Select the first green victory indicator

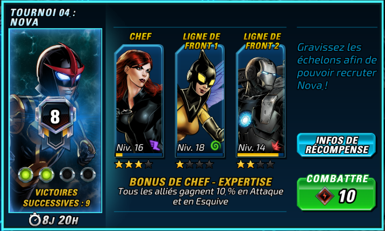click(x=26, y=174)
